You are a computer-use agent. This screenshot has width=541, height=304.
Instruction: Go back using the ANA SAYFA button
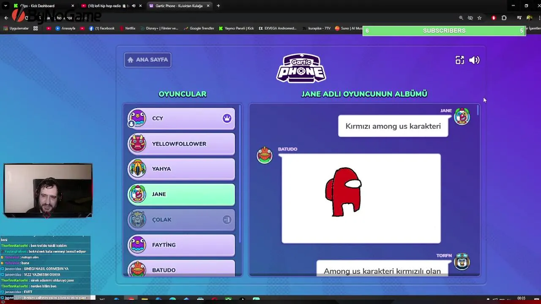[148, 60]
